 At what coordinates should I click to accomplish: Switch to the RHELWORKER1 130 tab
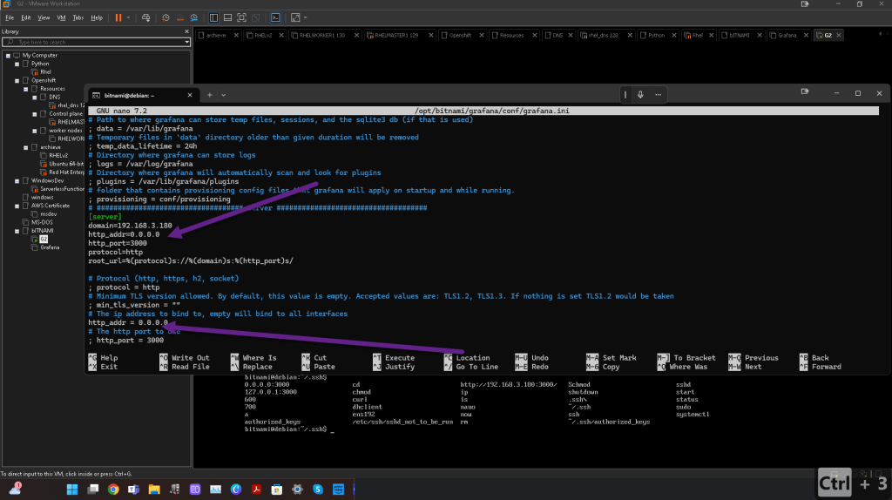322,35
